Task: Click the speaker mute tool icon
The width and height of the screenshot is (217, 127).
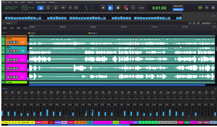Action: pyautogui.click(x=63, y=8)
